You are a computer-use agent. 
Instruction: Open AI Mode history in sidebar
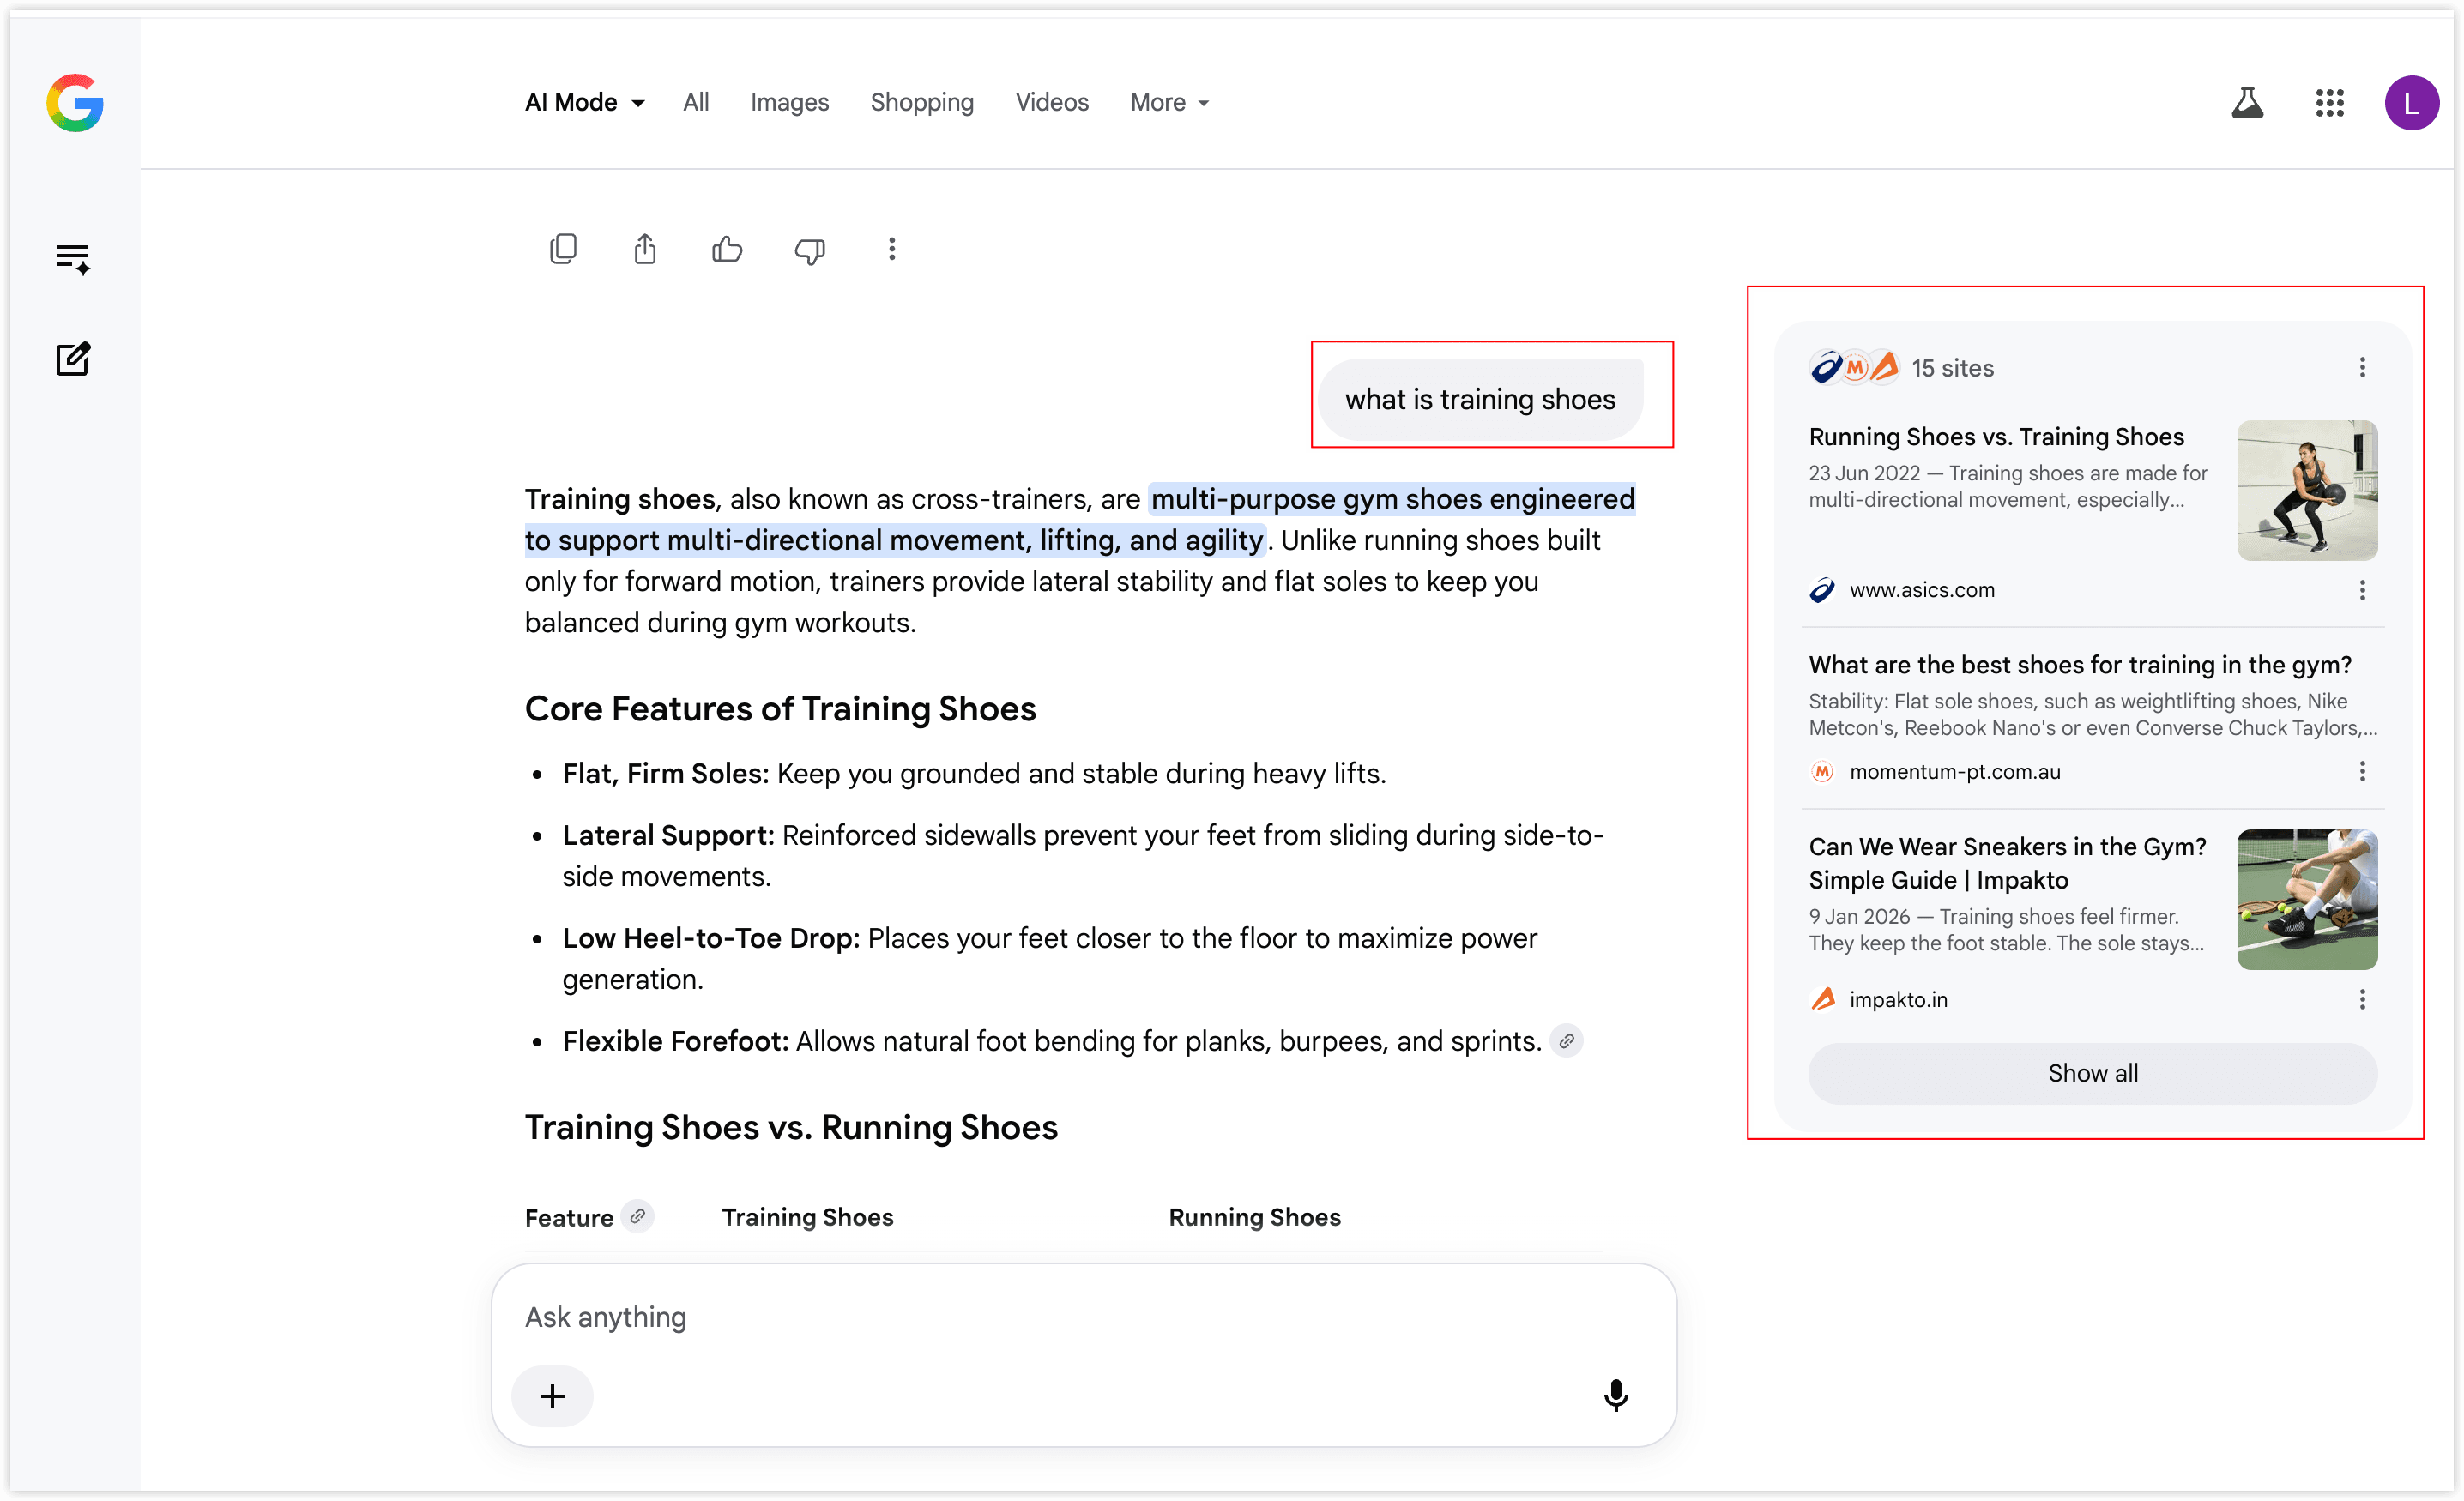pyautogui.click(x=73, y=259)
